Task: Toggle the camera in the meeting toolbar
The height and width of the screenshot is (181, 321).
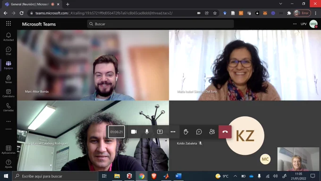Action: [134, 131]
